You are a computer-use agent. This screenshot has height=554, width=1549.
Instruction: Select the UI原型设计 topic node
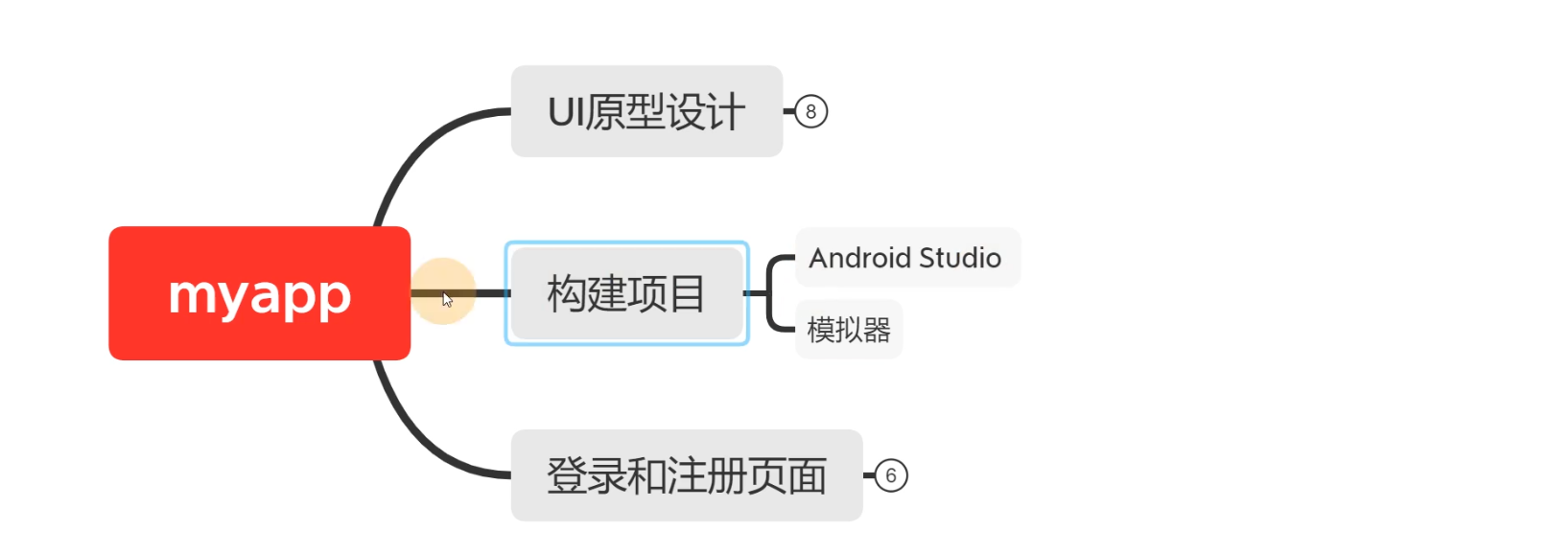click(646, 111)
